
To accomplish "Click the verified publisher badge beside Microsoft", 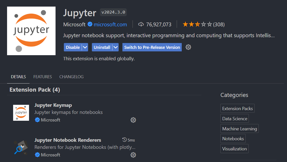I will (x=90, y=25).
